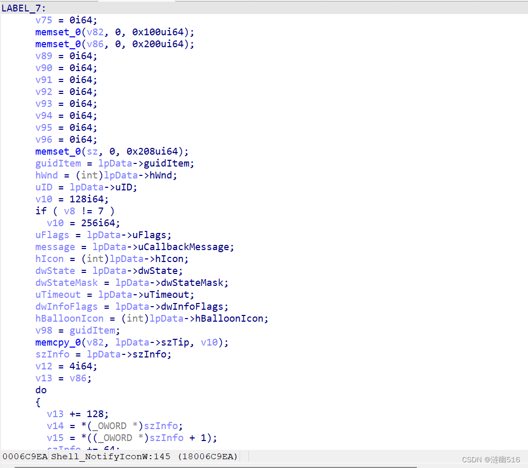Click the horizontal scrollbar at the bottom
The image size is (528, 468).
click(x=216, y=467)
